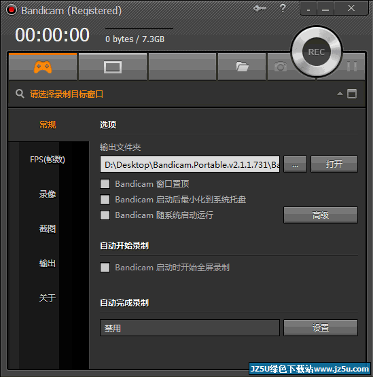Open the 输出 sidebar tab
Image resolution: width=373 pixels, height=377 pixels.
point(48,264)
